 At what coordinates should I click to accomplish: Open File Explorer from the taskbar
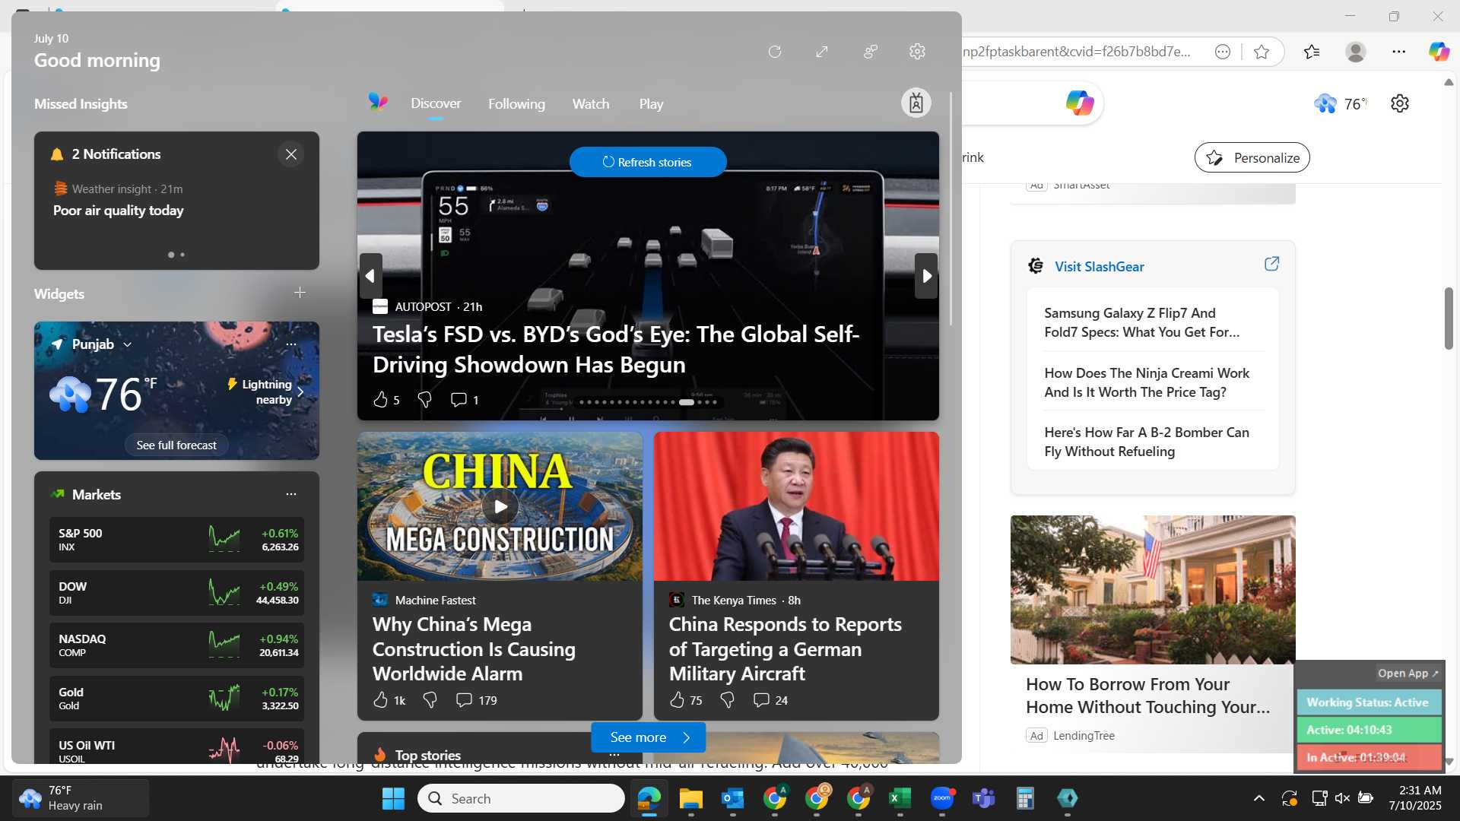tap(690, 798)
